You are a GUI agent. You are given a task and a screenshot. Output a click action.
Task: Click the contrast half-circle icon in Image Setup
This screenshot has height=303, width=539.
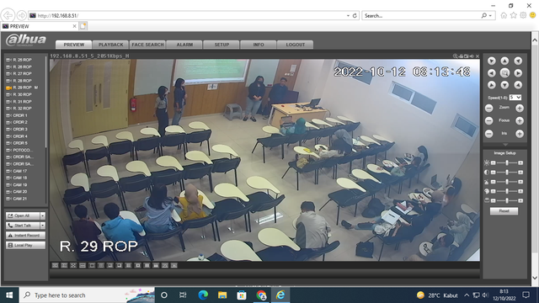coord(487,172)
